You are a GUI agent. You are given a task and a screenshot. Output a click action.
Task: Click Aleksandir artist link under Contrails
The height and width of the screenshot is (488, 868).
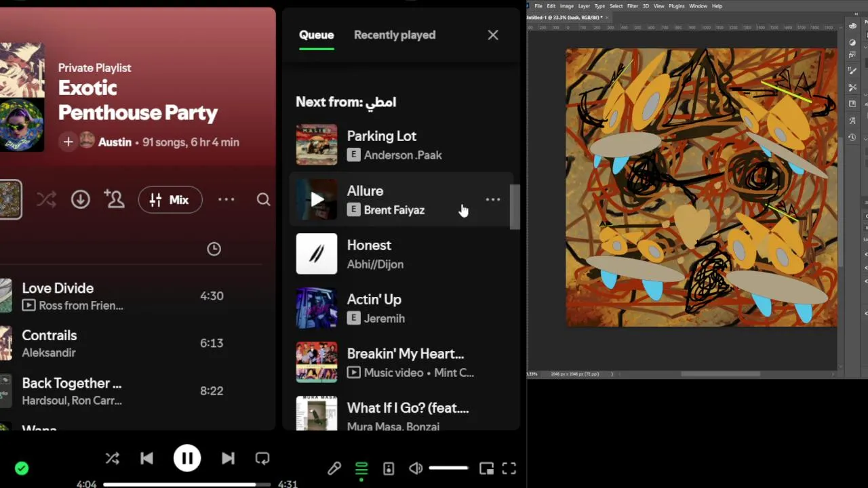point(49,352)
